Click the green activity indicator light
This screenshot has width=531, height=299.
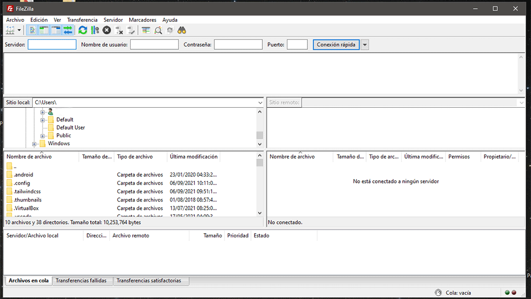pyautogui.click(x=507, y=293)
